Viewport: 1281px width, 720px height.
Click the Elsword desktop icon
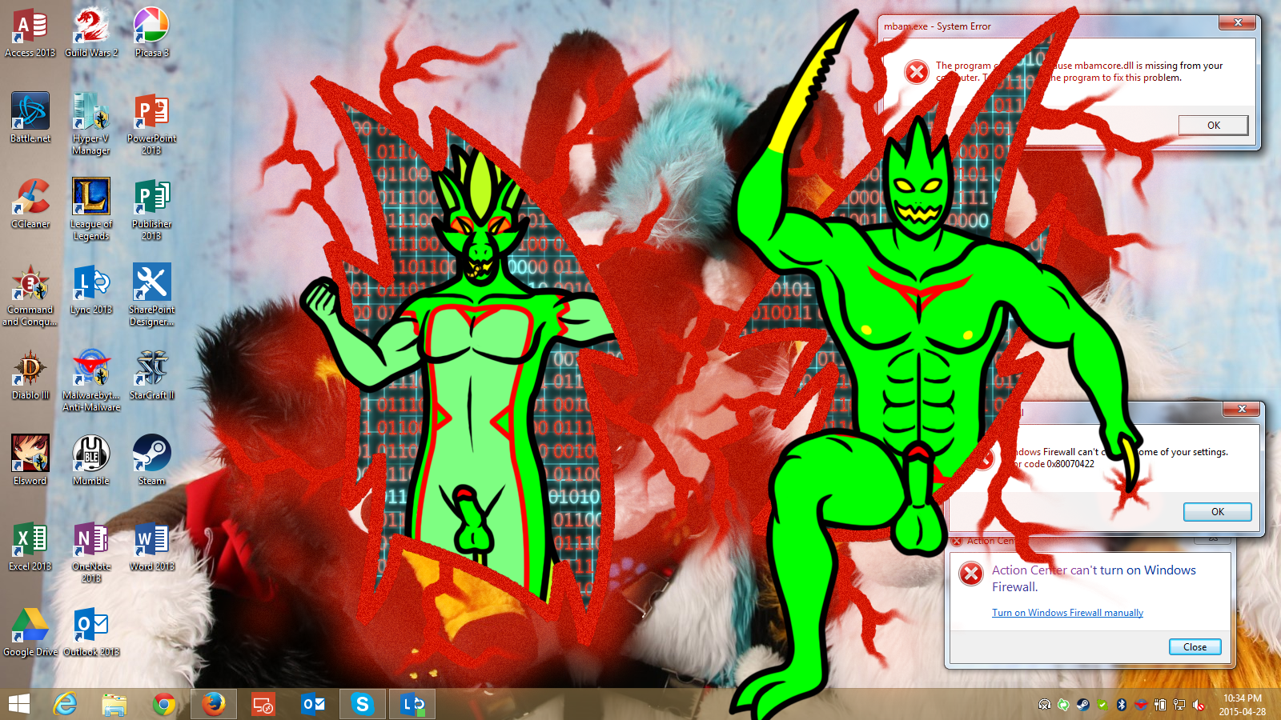(30, 460)
